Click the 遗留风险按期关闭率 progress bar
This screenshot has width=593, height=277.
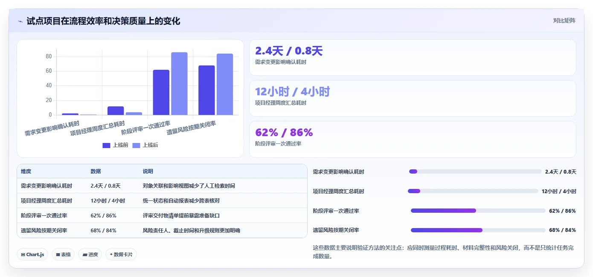(x=478, y=230)
